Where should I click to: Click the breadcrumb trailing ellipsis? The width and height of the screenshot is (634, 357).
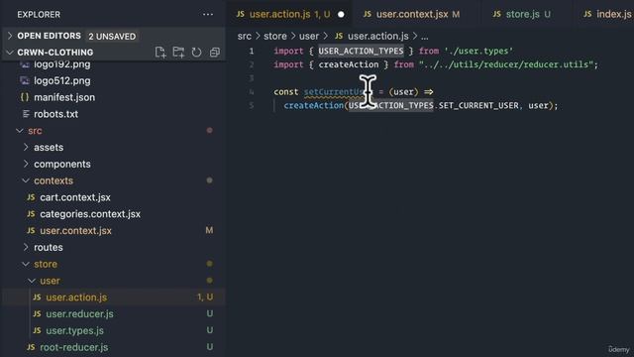(x=425, y=37)
